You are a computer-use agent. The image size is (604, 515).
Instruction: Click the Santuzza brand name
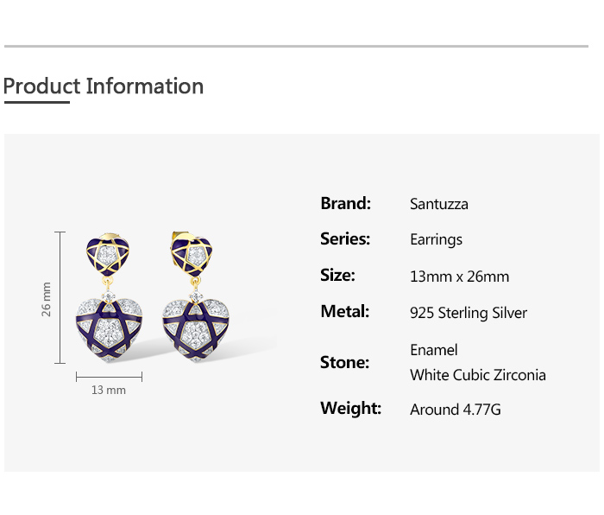pyautogui.click(x=439, y=204)
